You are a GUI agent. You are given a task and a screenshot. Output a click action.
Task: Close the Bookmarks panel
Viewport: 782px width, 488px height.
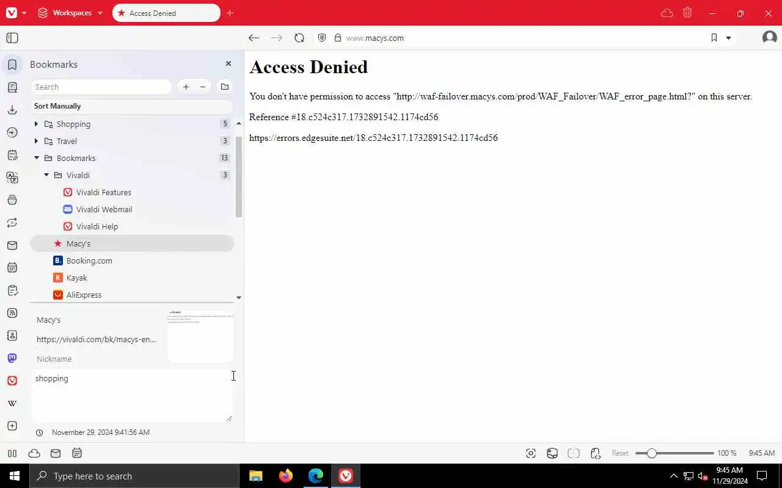pyautogui.click(x=228, y=63)
